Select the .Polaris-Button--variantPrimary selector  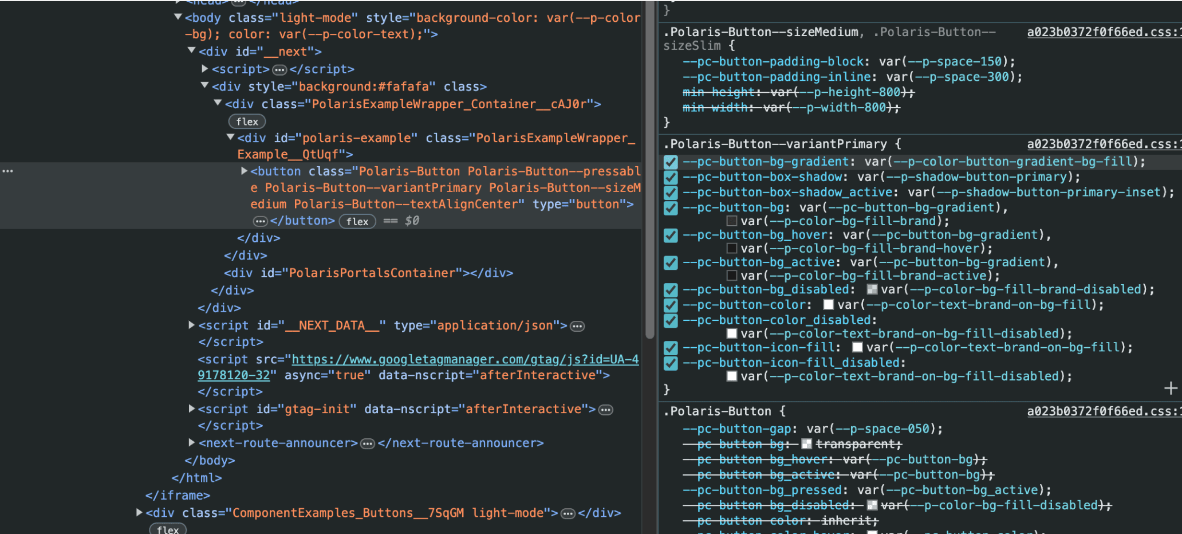775,144
